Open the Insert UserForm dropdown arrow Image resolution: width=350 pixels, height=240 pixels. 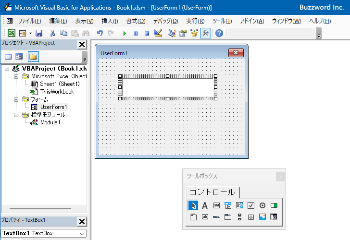coord(30,34)
